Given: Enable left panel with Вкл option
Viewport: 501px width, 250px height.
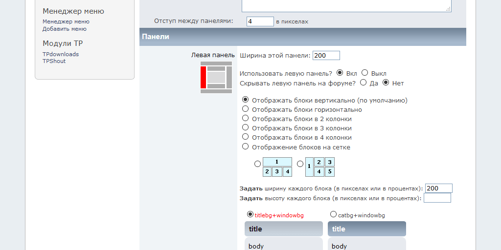Looking at the screenshot, I should 340,73.
